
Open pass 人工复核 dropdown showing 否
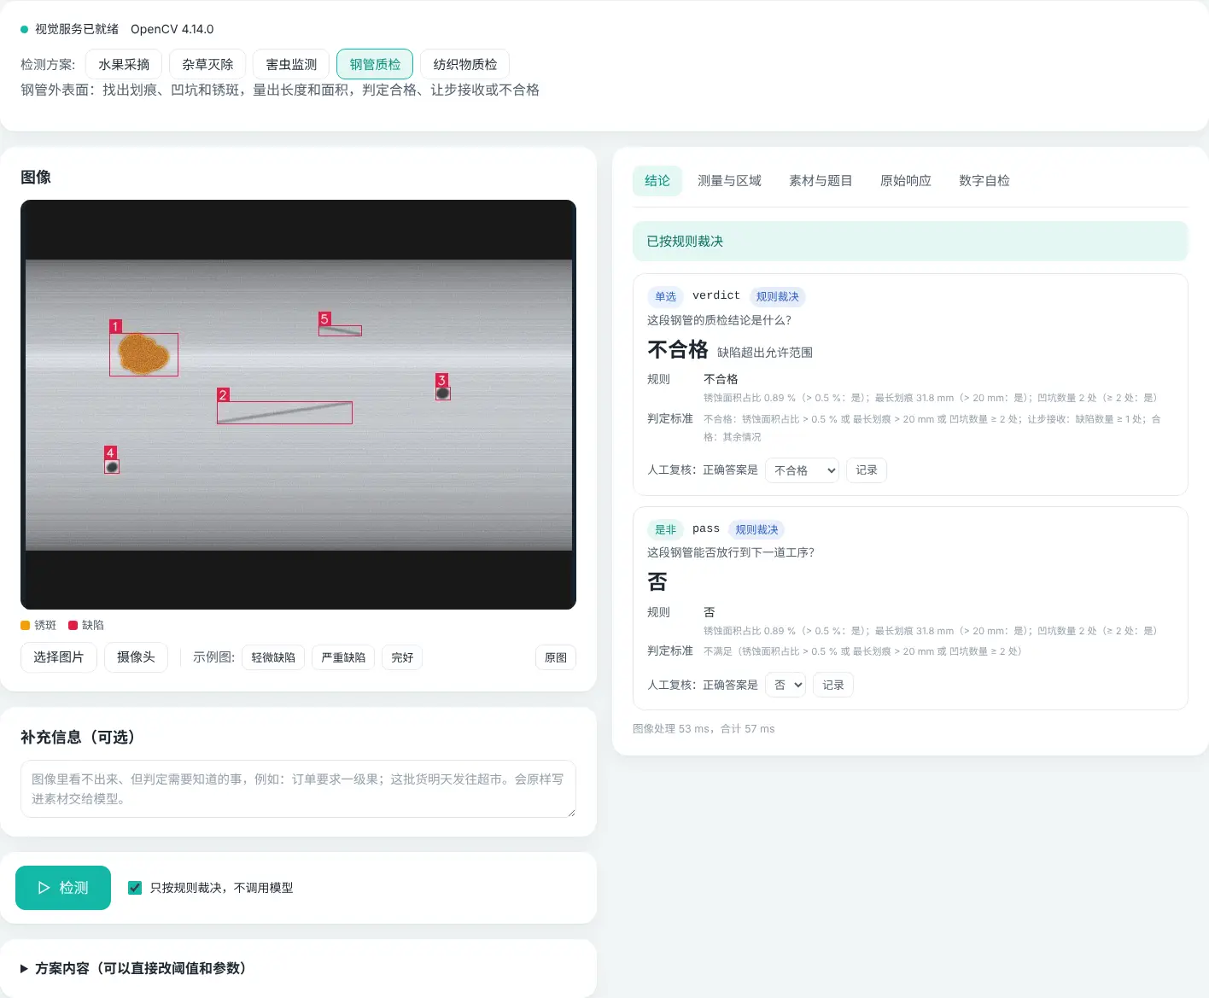click(786, 685)
